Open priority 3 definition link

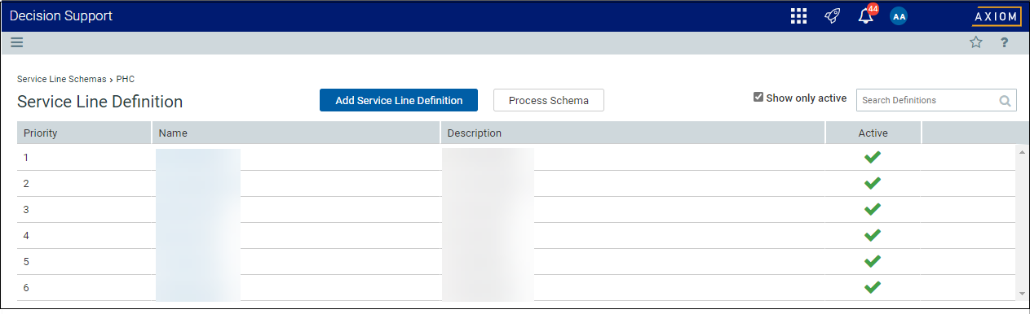[26, 209]
